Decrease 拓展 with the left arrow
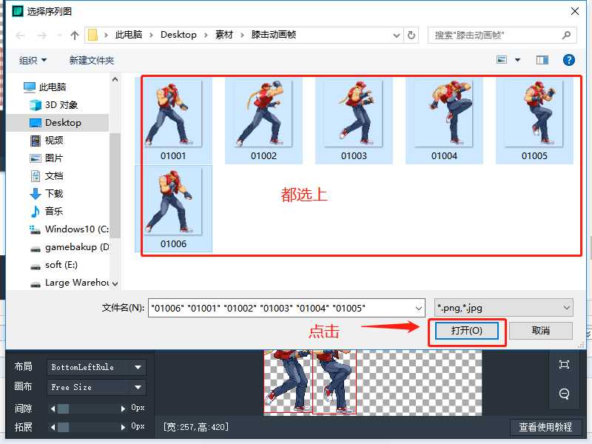The image size is (592, 444). (53, 427)
